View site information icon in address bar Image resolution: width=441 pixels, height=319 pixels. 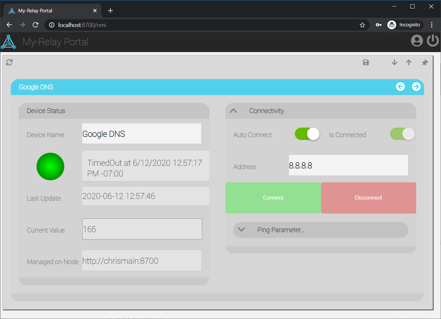click(52, 25)
